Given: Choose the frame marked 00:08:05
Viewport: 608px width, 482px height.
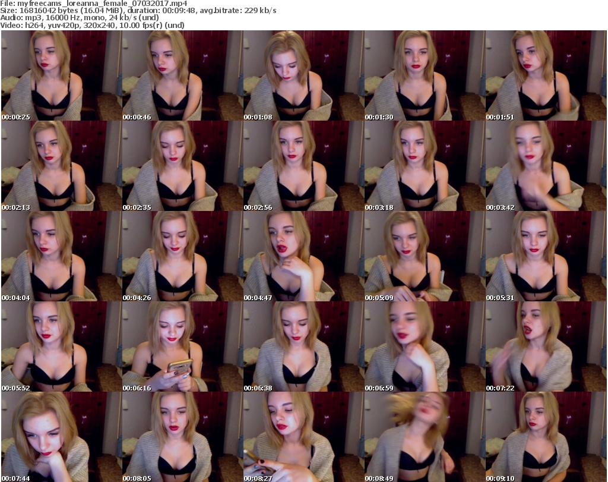Looking at the screenshot, I should pos(182,437).
